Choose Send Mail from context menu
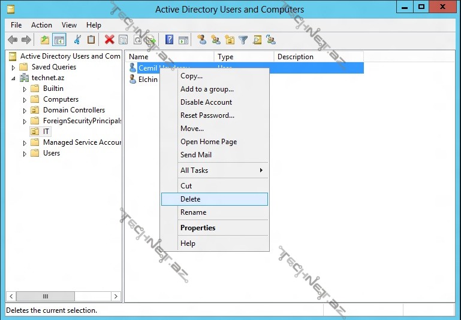This screenshot has height=320, width=461. [x=215, y=154]
